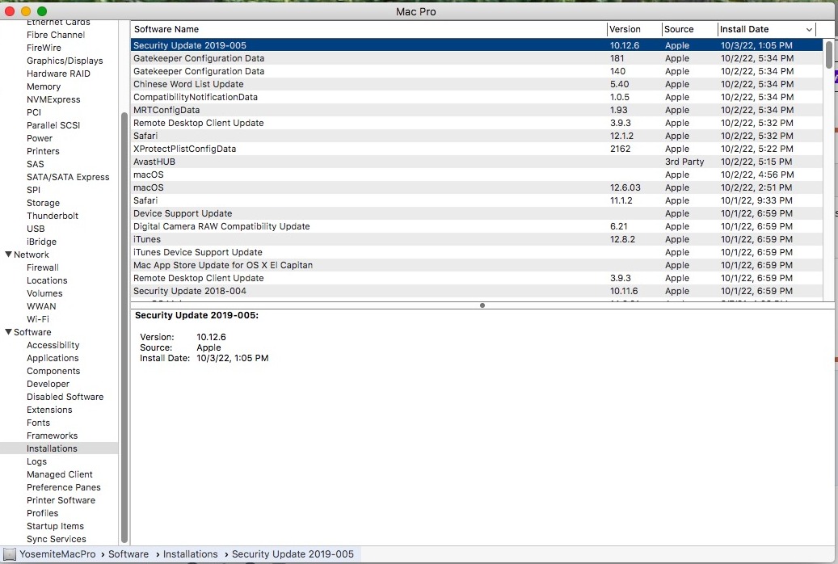Select Mac App Store Update for El Capitan

[477, 265]
